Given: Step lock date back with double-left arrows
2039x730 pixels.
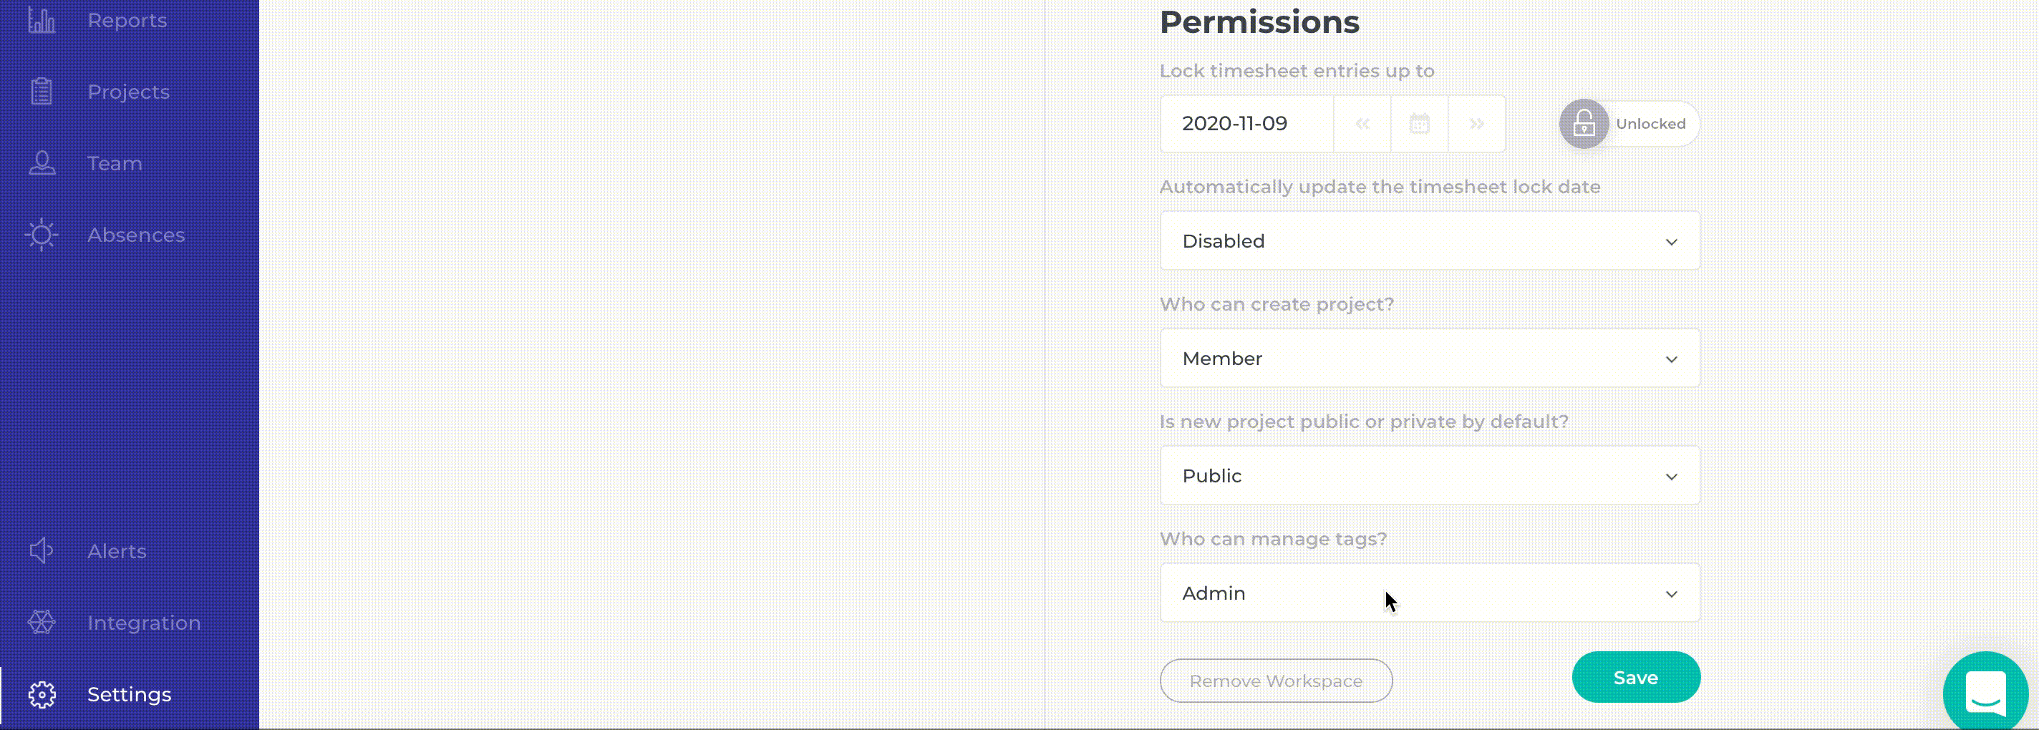Looking at the screenshot, I should (1362, 124).
